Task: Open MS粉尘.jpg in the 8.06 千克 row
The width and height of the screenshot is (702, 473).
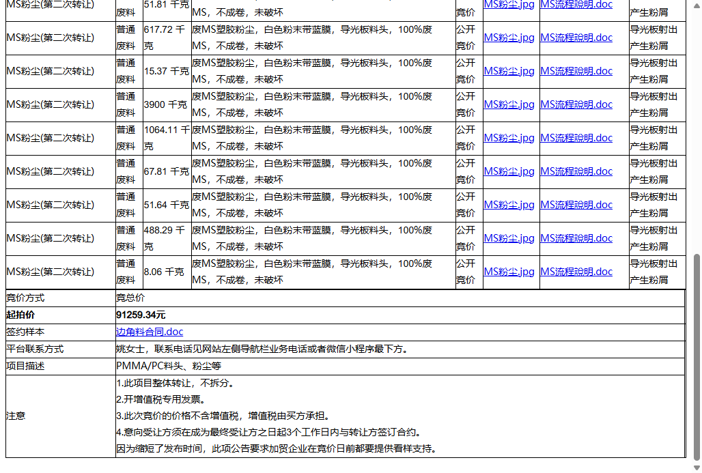Action: click(509, 272)
